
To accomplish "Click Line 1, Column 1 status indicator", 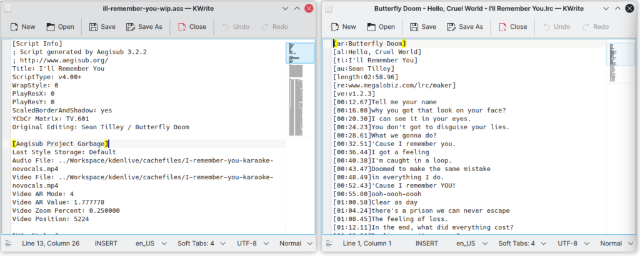I will (367, 244).
